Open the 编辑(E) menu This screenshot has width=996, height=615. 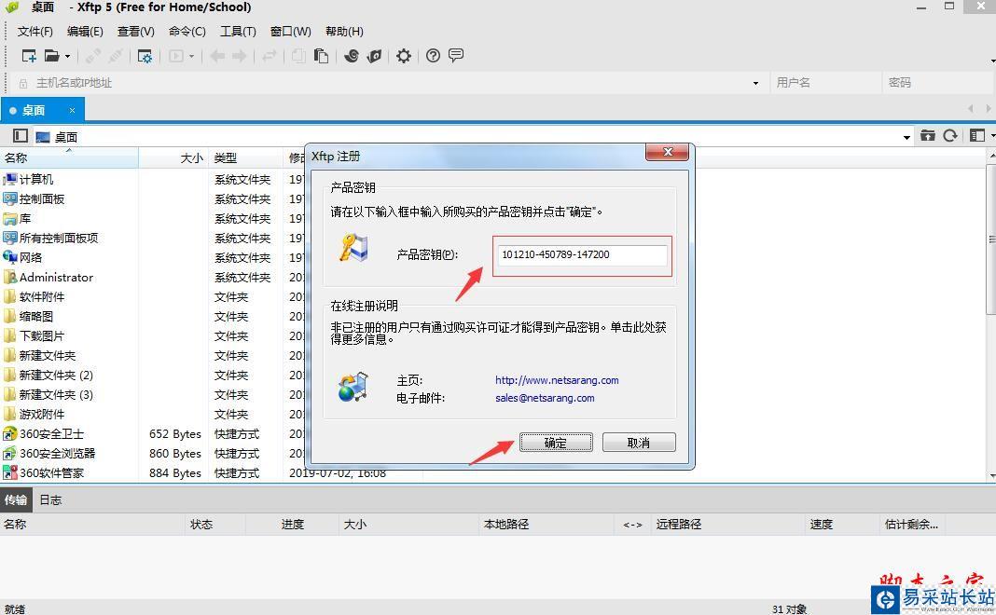(85, 31)
